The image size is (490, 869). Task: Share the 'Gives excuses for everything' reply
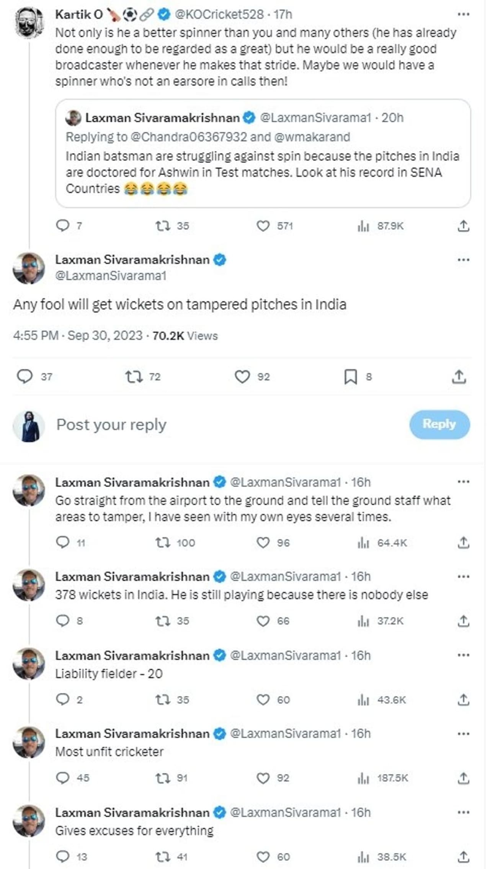pyautogui.click(x=463, y=856)
